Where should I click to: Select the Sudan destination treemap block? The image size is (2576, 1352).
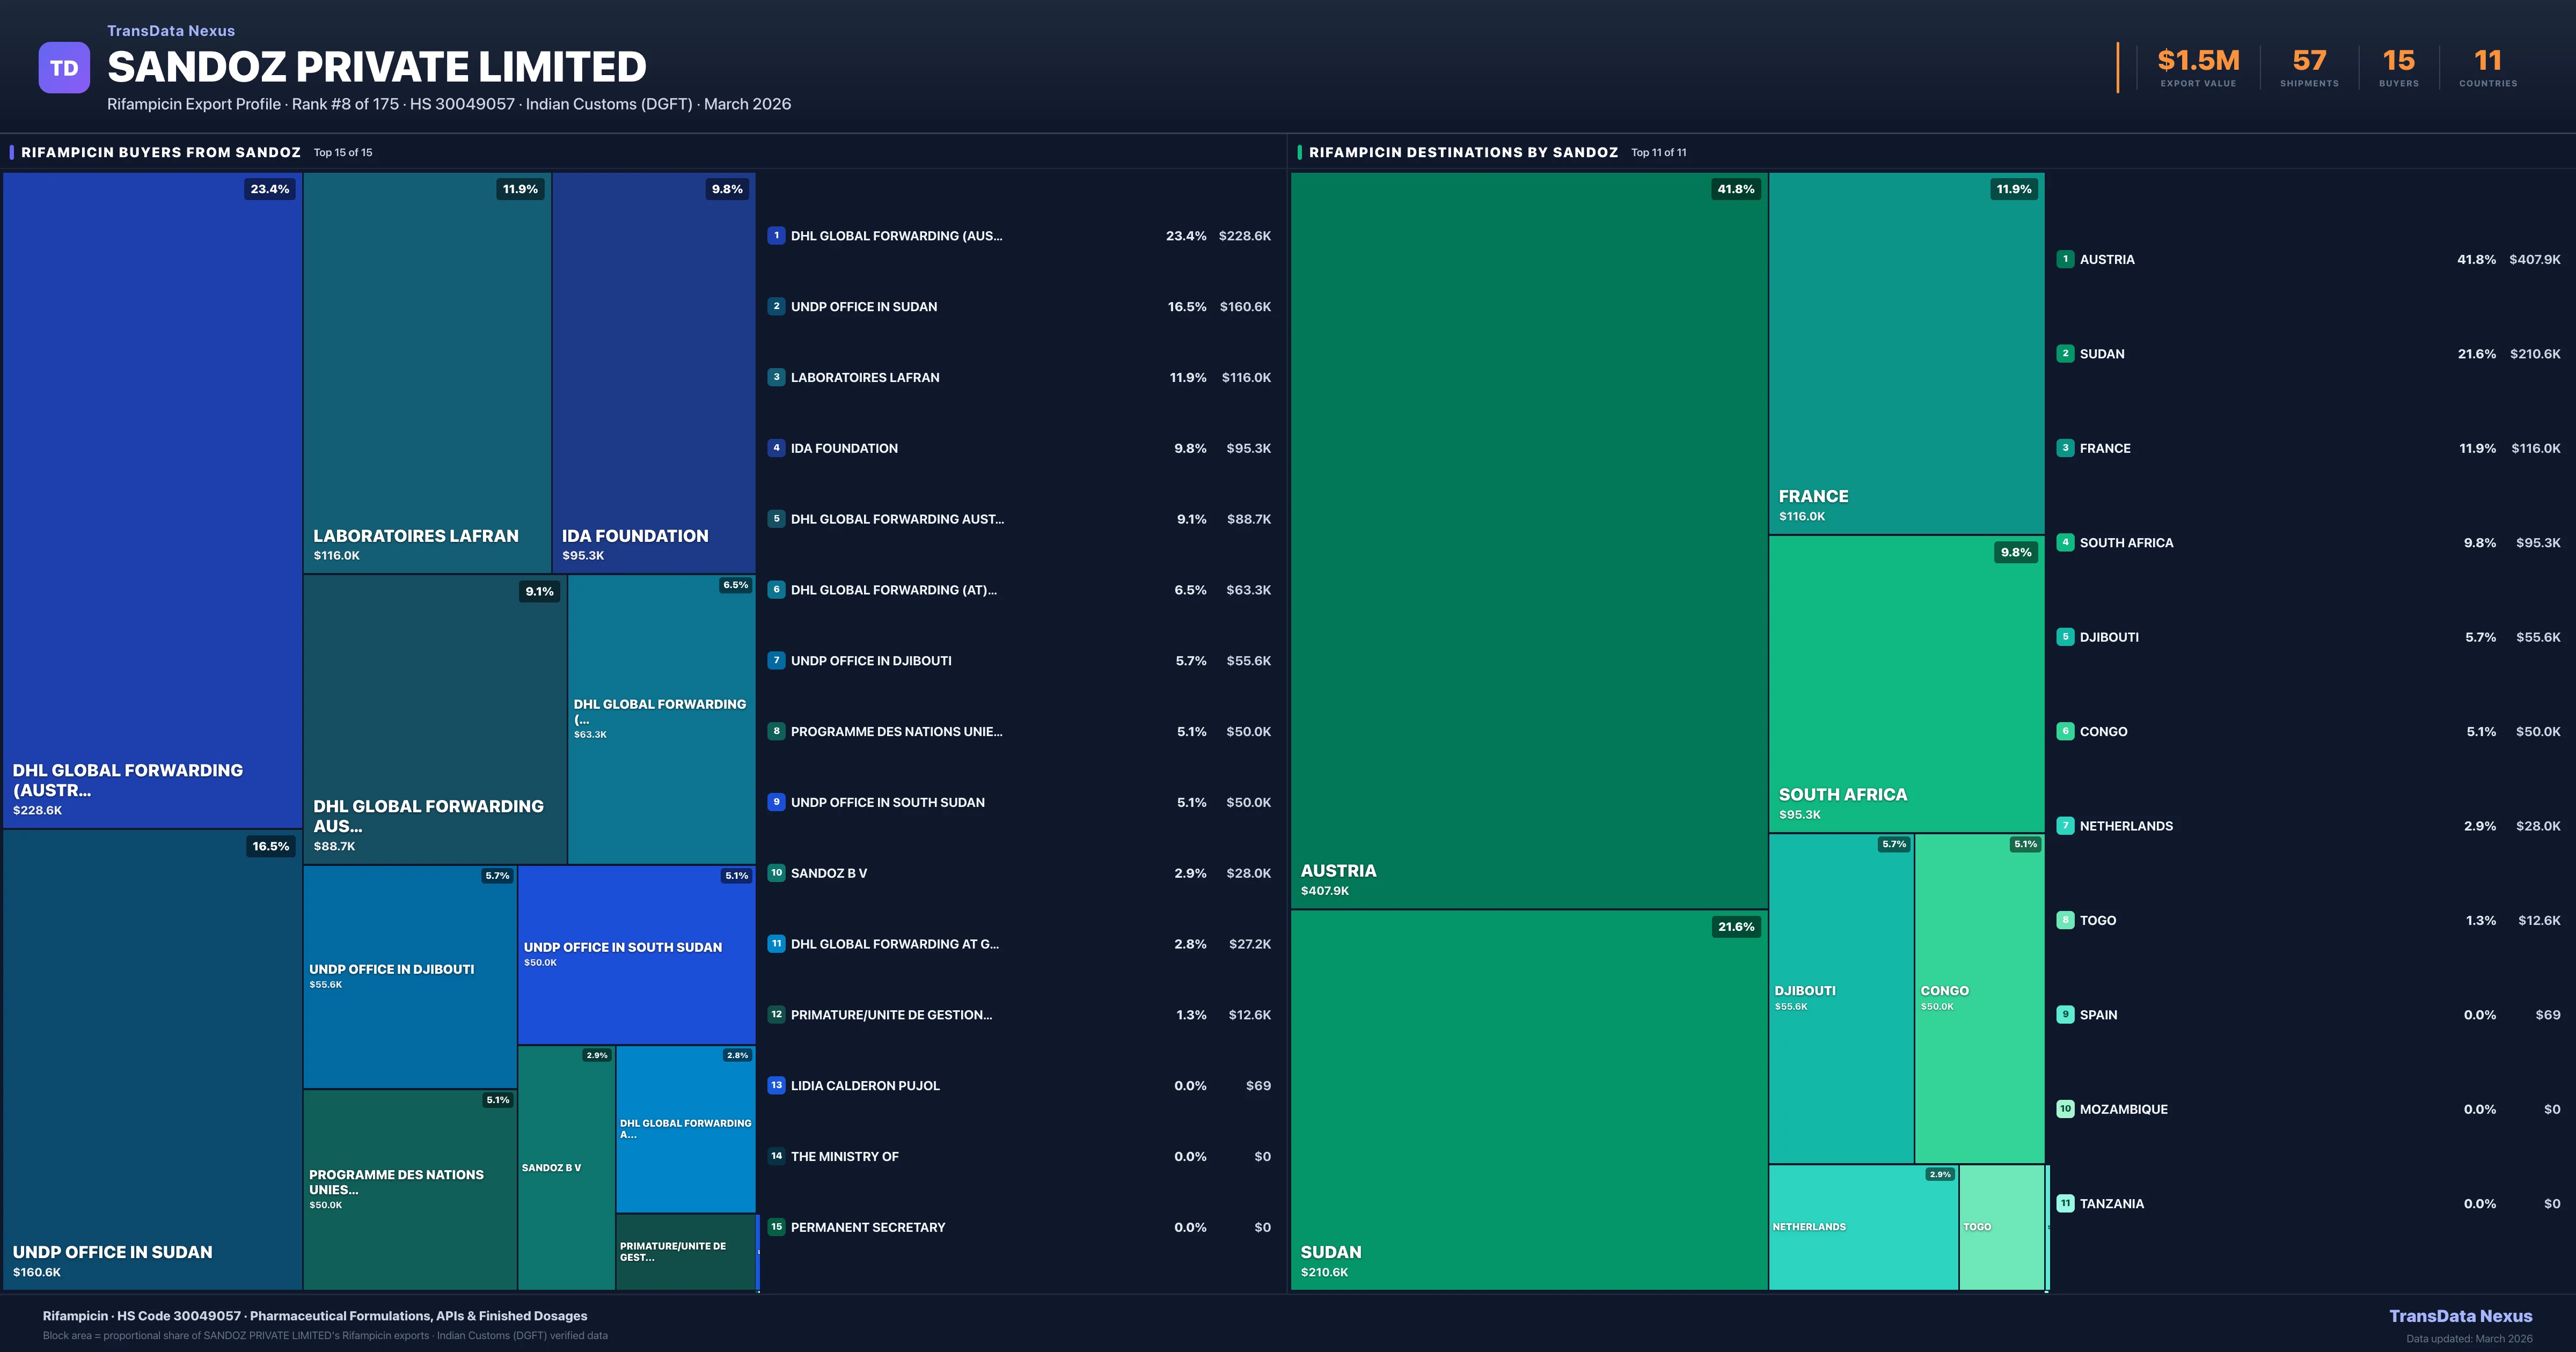click(1528, 1100)
